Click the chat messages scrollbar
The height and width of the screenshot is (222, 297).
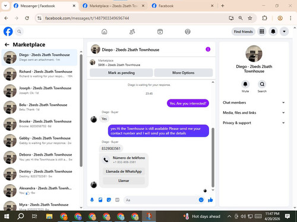coord(213,157)
